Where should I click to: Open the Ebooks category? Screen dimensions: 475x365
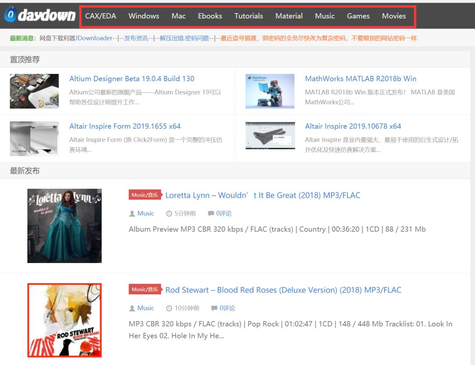[210, 16]
